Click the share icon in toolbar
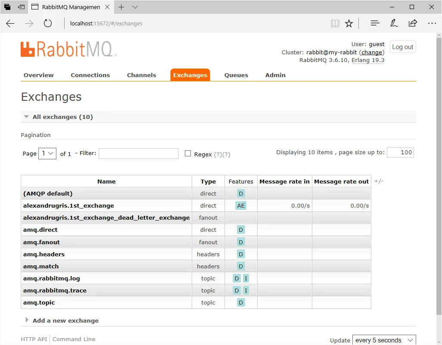Viewport: 442px width, 345px height. [x=413, y=23]
